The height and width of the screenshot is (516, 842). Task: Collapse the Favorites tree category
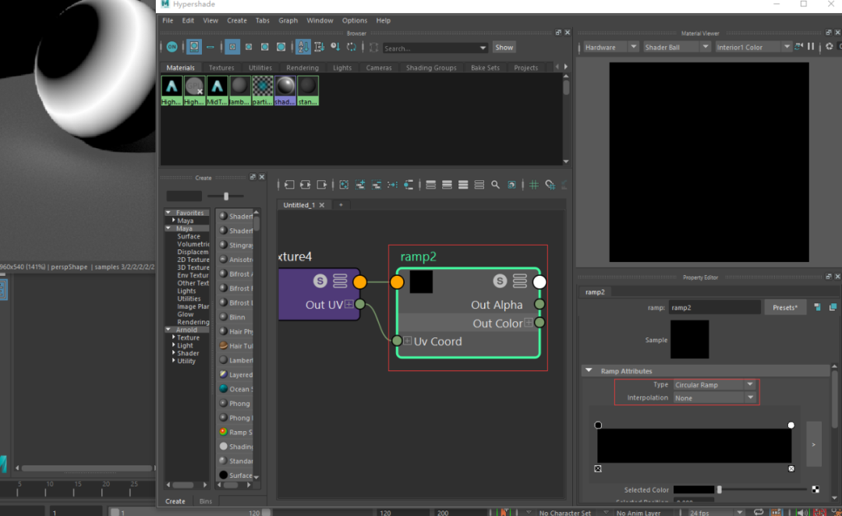click(168, 213)
